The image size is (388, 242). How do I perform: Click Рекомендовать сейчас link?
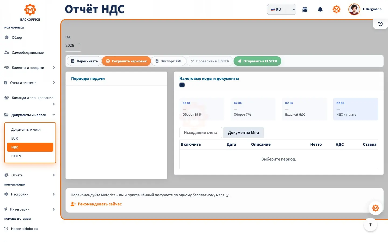point(96,204)
